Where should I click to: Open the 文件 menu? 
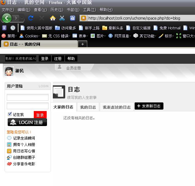coord(8,10)
